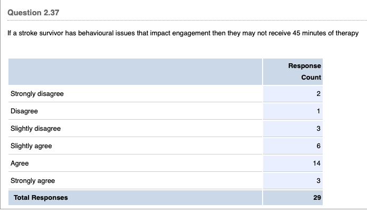Click the count 3 for Slightly disagree
This screenshot has width=367, height=213.
318,129
